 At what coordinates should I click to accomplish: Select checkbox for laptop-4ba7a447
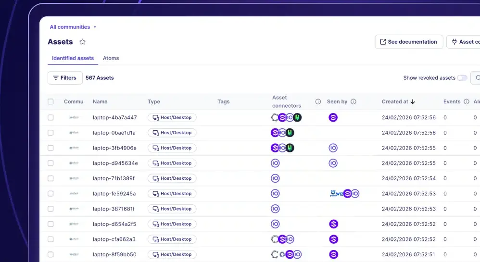[x=51, y=117]
